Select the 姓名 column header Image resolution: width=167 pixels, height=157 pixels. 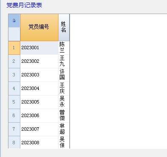(64, 28)
